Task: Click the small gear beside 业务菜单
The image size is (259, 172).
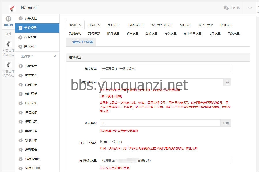Action: tap(54, 56)
